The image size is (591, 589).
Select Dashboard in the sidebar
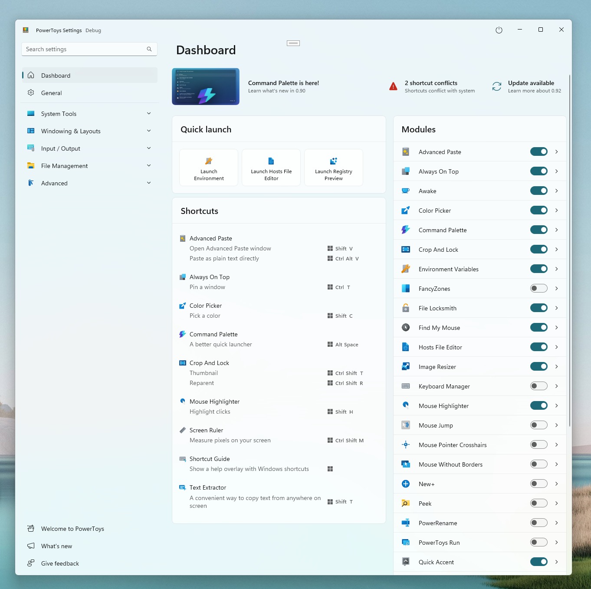tap(56, 75)
